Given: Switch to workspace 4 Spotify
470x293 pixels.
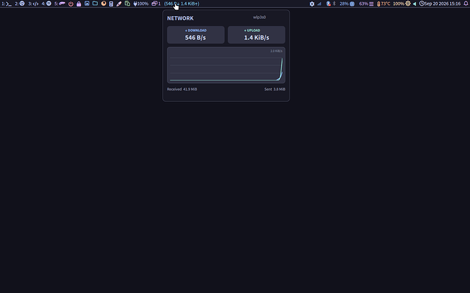Looking at the screenshot, I should click(46, 4).
